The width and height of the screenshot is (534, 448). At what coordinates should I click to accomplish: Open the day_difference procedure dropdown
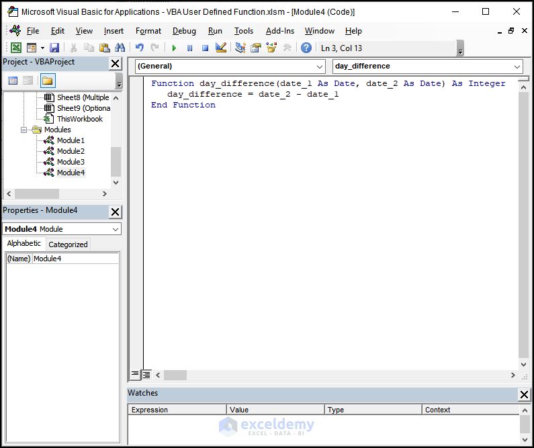pyautogui.click(x=517, y=66)
